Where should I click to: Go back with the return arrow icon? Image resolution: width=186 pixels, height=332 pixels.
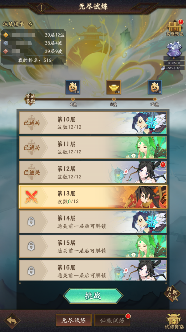tap(12, 321)
